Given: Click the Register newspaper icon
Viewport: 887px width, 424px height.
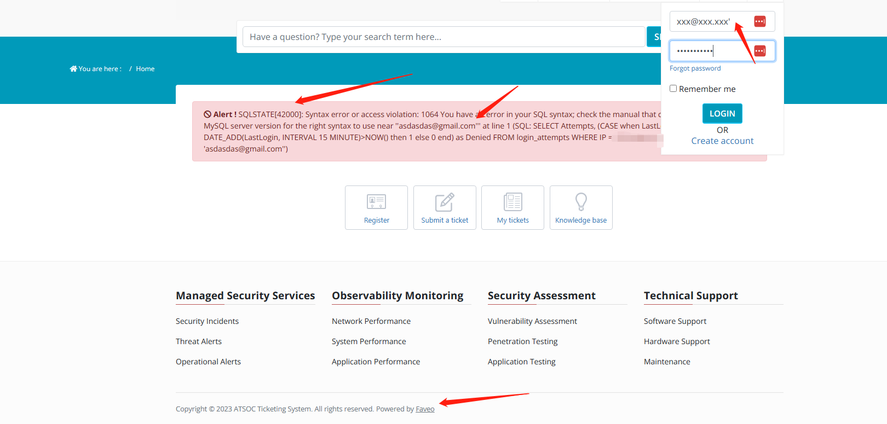Looking at the screenshot, I should tap(376, 202).
